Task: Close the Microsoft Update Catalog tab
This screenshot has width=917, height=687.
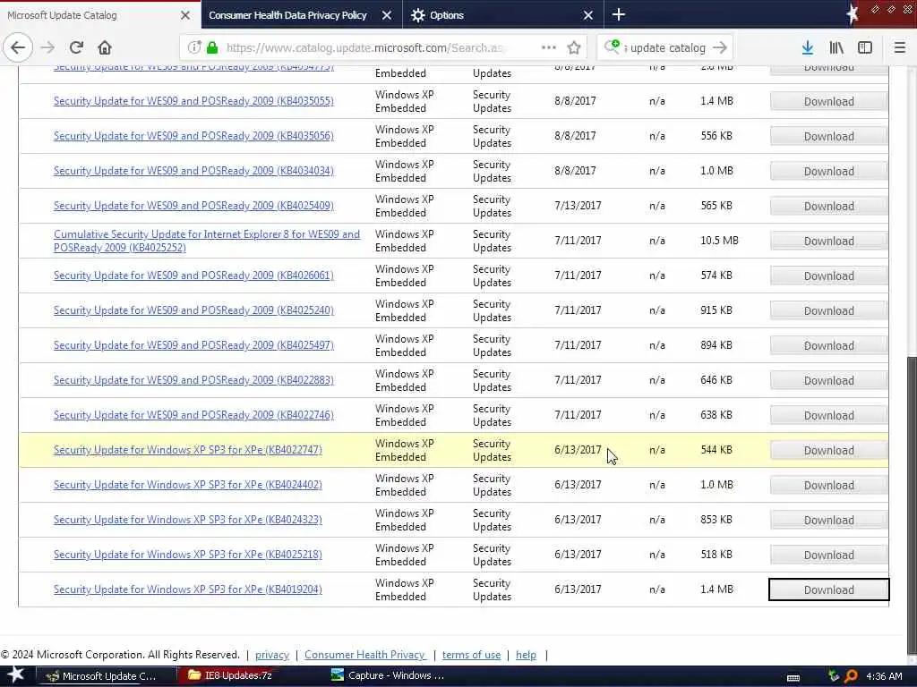Action: pyautogui.click(x=184, y=15)
